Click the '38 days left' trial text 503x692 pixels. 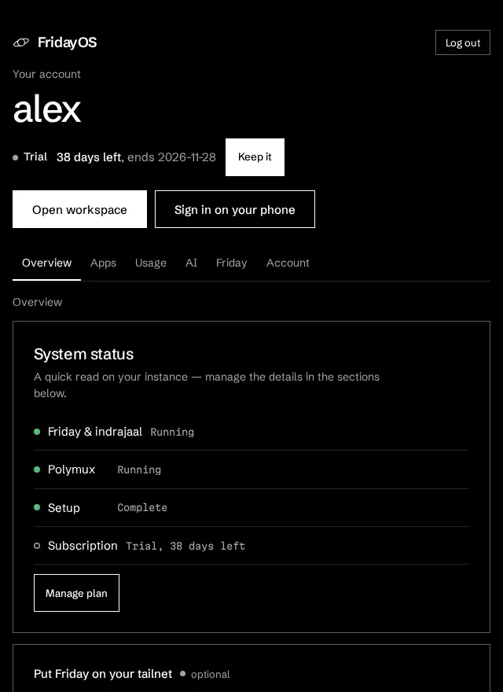tap(89, 157)
